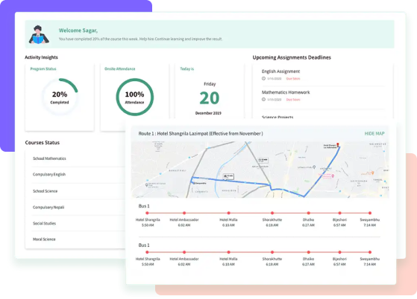Screen dimensions: 417x299
Task: Click Bijeshori stop dot on upper Bus 1 line
Action: 339,213
